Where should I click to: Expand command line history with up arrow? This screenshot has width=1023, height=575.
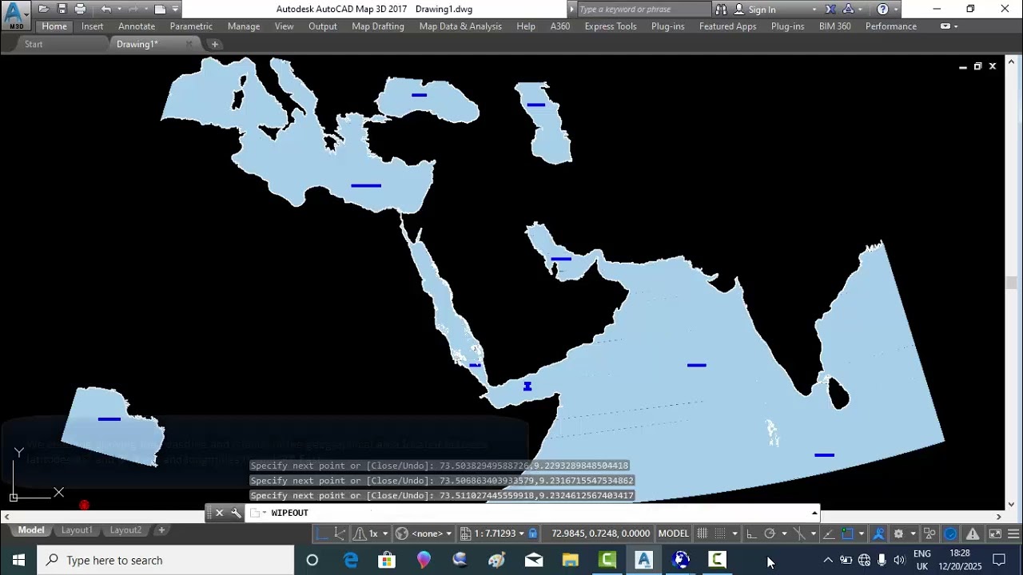[x=814, y=513]
